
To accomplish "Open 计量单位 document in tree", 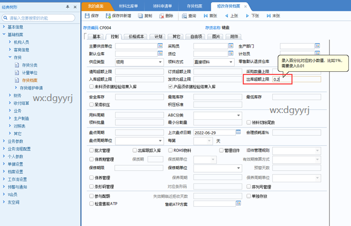I will [27, 73].
